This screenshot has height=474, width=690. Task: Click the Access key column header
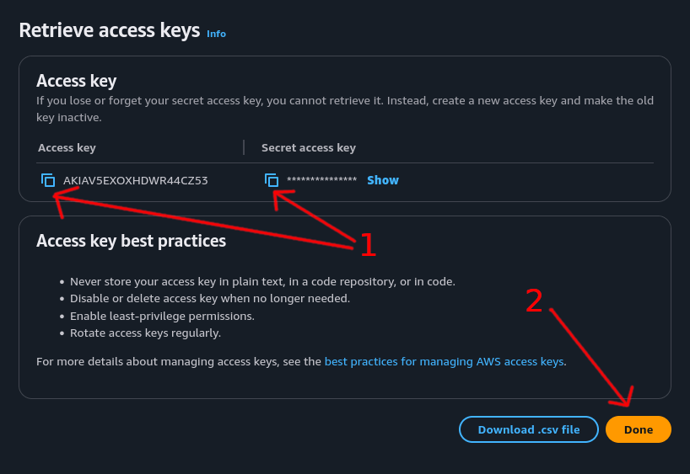point(67,147)
